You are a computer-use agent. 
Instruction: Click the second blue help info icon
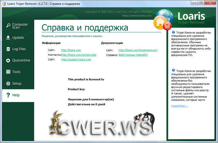[x=173, y=70]
